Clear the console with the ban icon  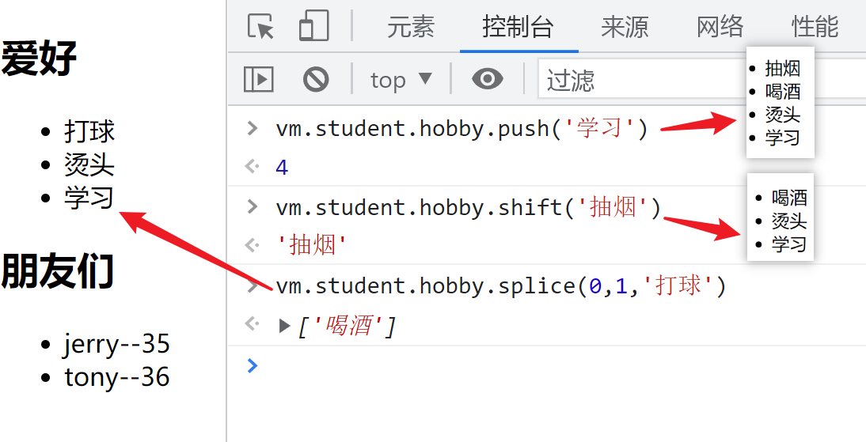coord(316,79)
